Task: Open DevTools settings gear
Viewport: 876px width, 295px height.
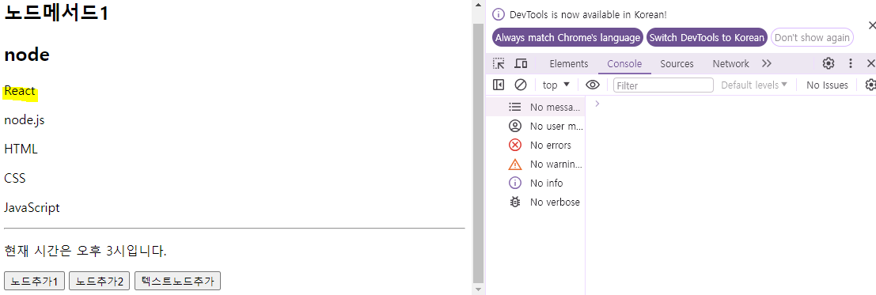Action: (829, 64)
